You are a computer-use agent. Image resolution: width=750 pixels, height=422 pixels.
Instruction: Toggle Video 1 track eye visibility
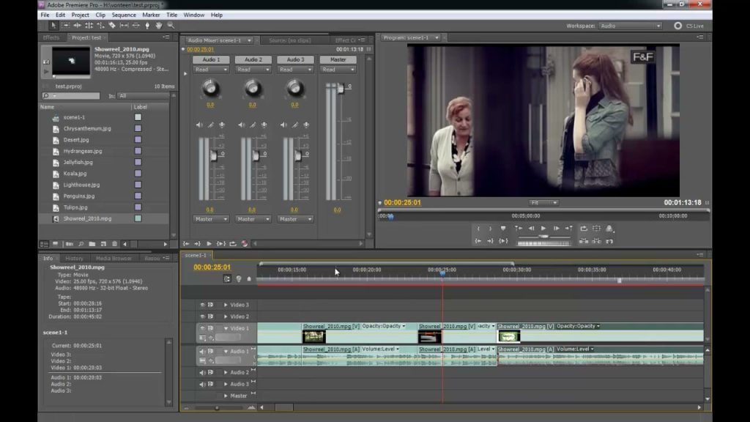tap(202, 328)
